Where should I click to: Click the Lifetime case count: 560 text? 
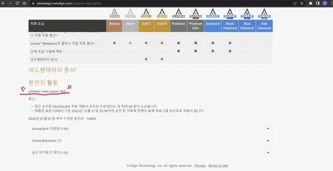coord(47,92)
